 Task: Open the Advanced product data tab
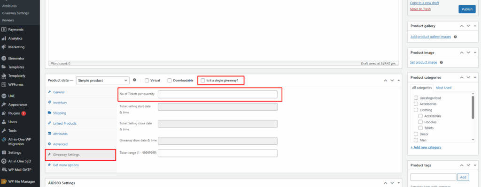pyautogui.click(x=60, y=144)
